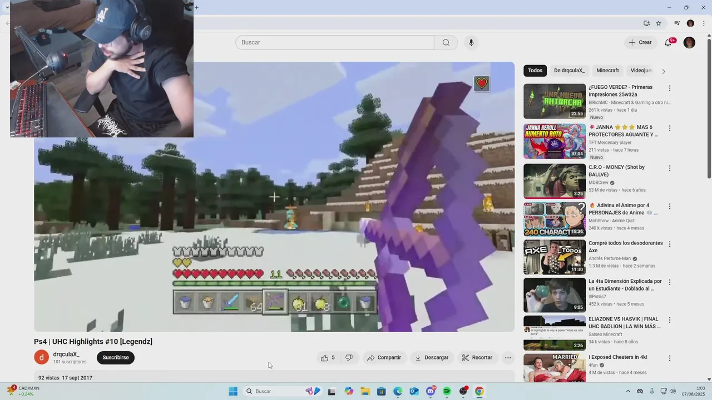712x400 pixels.
Task: Bookmark this page with the star icon
Action: click(x=659, y=23)
